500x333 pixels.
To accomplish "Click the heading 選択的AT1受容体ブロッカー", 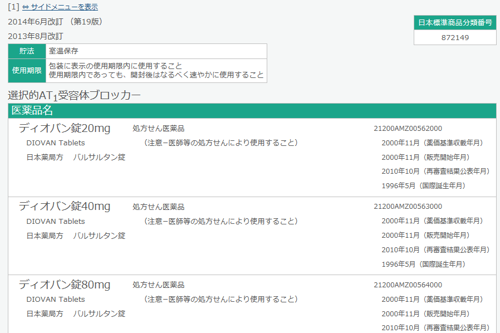I will (74, 95).
